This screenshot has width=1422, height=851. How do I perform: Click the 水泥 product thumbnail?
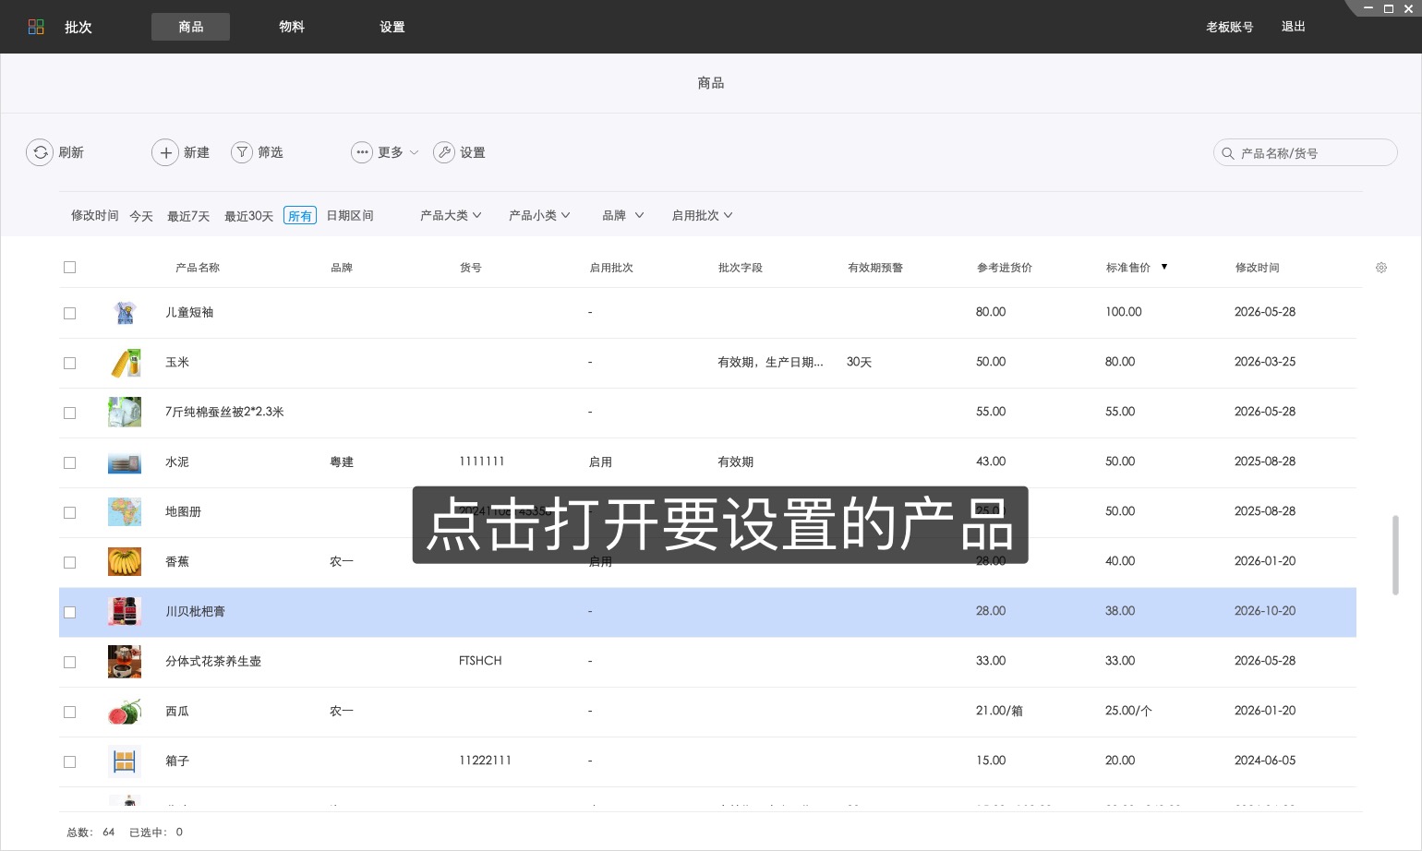125,461
